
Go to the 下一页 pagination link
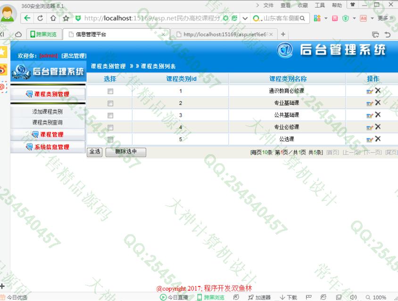click(x=373, y=152)
